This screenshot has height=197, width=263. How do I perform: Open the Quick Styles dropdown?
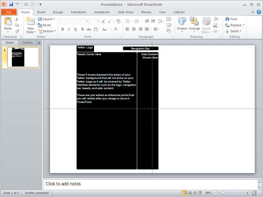pyautogui.click(x=206, y=25)
